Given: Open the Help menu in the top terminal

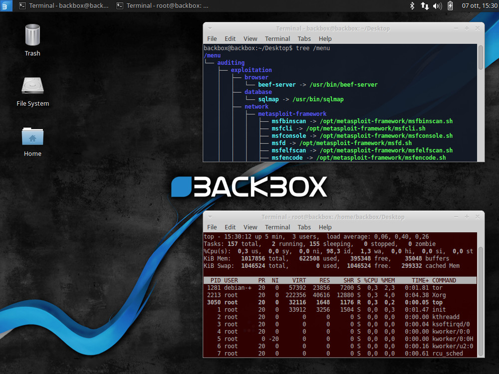Looking at the screenshot, I should pyautogui.click(x=325, y=38).
